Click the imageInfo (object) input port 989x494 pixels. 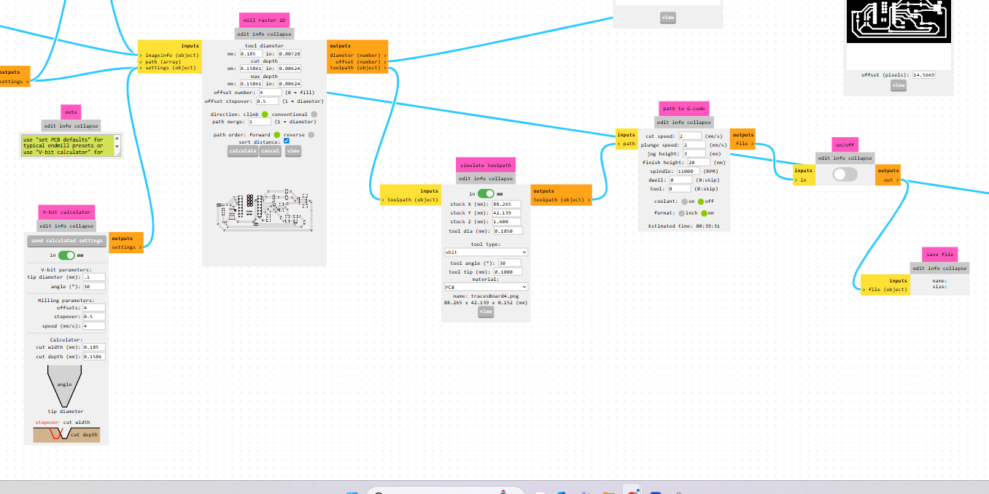tap(169, 55)
